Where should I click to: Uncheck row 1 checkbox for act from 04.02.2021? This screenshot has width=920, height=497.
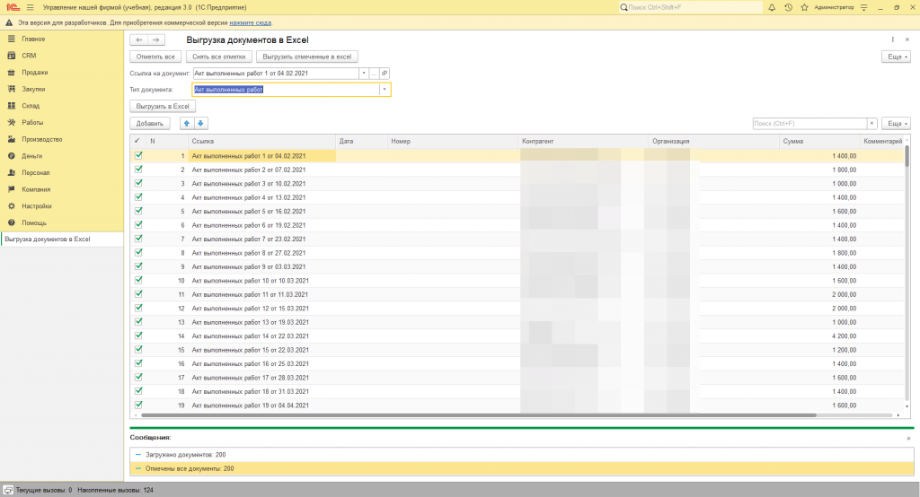point(138,155)
